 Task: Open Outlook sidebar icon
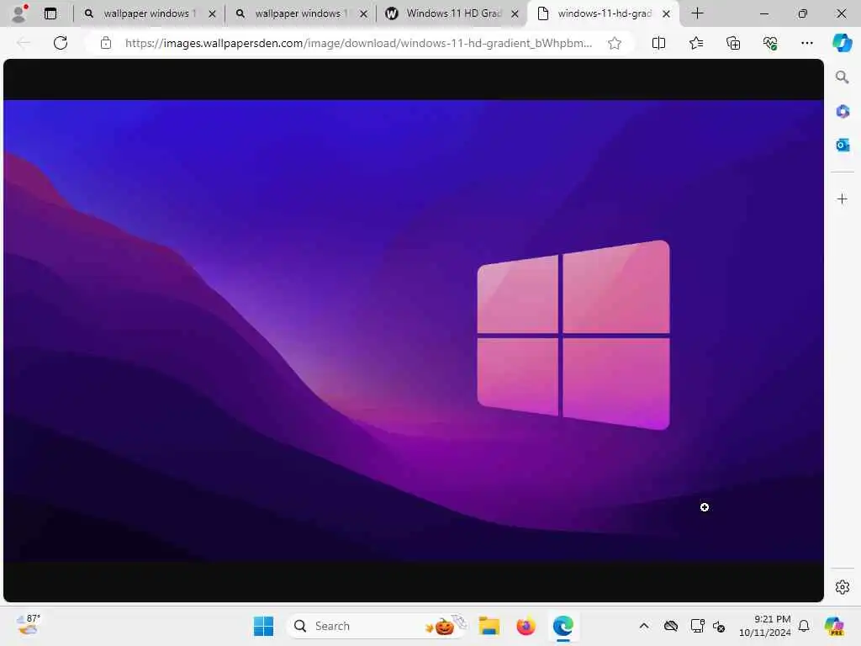843,145
